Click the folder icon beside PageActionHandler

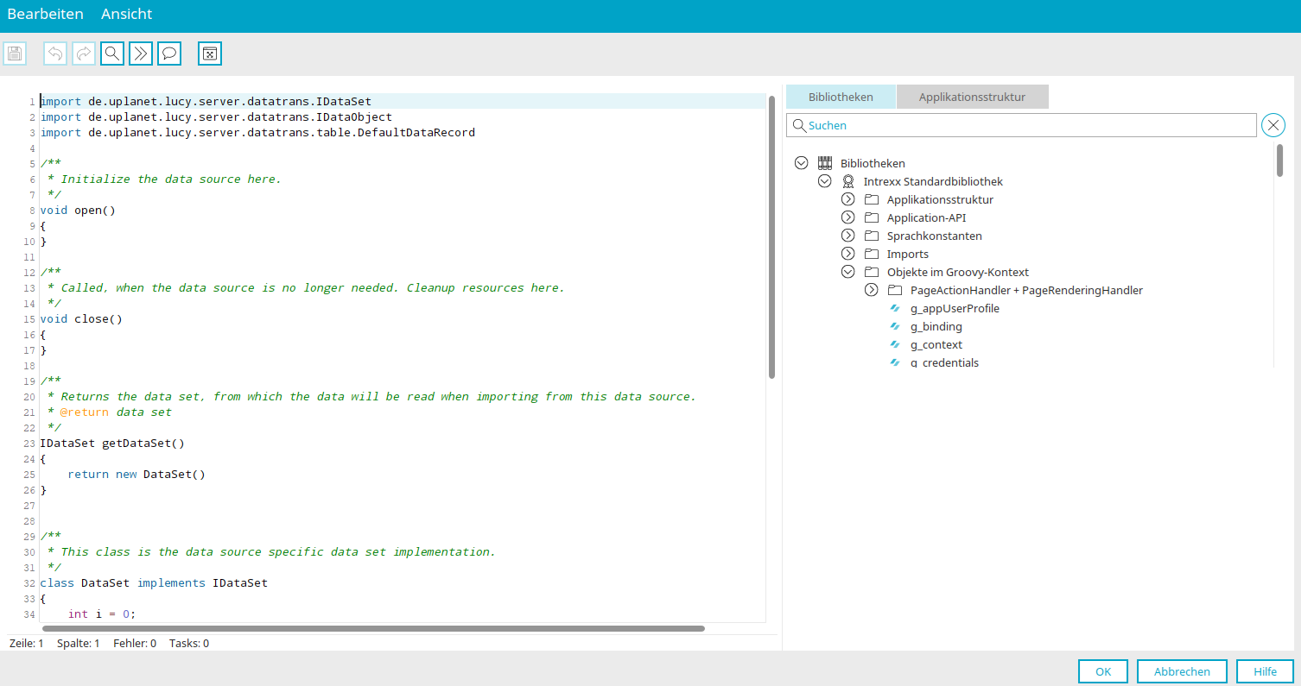(895, 290)
